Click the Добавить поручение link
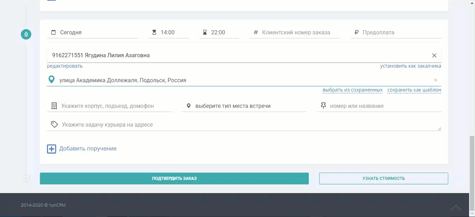The width and height of the screenshot is (475, 217). click(88, 148)
